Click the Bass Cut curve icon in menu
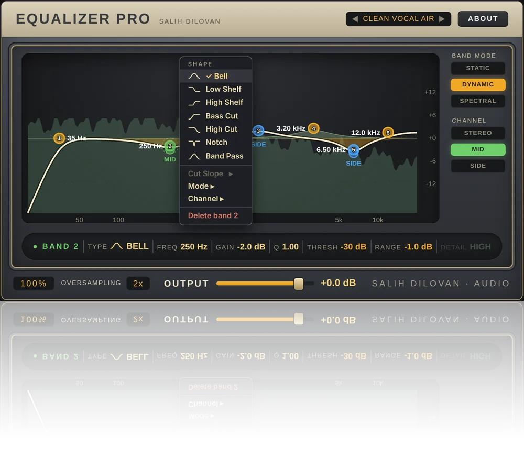 click(x=194, y=116)
